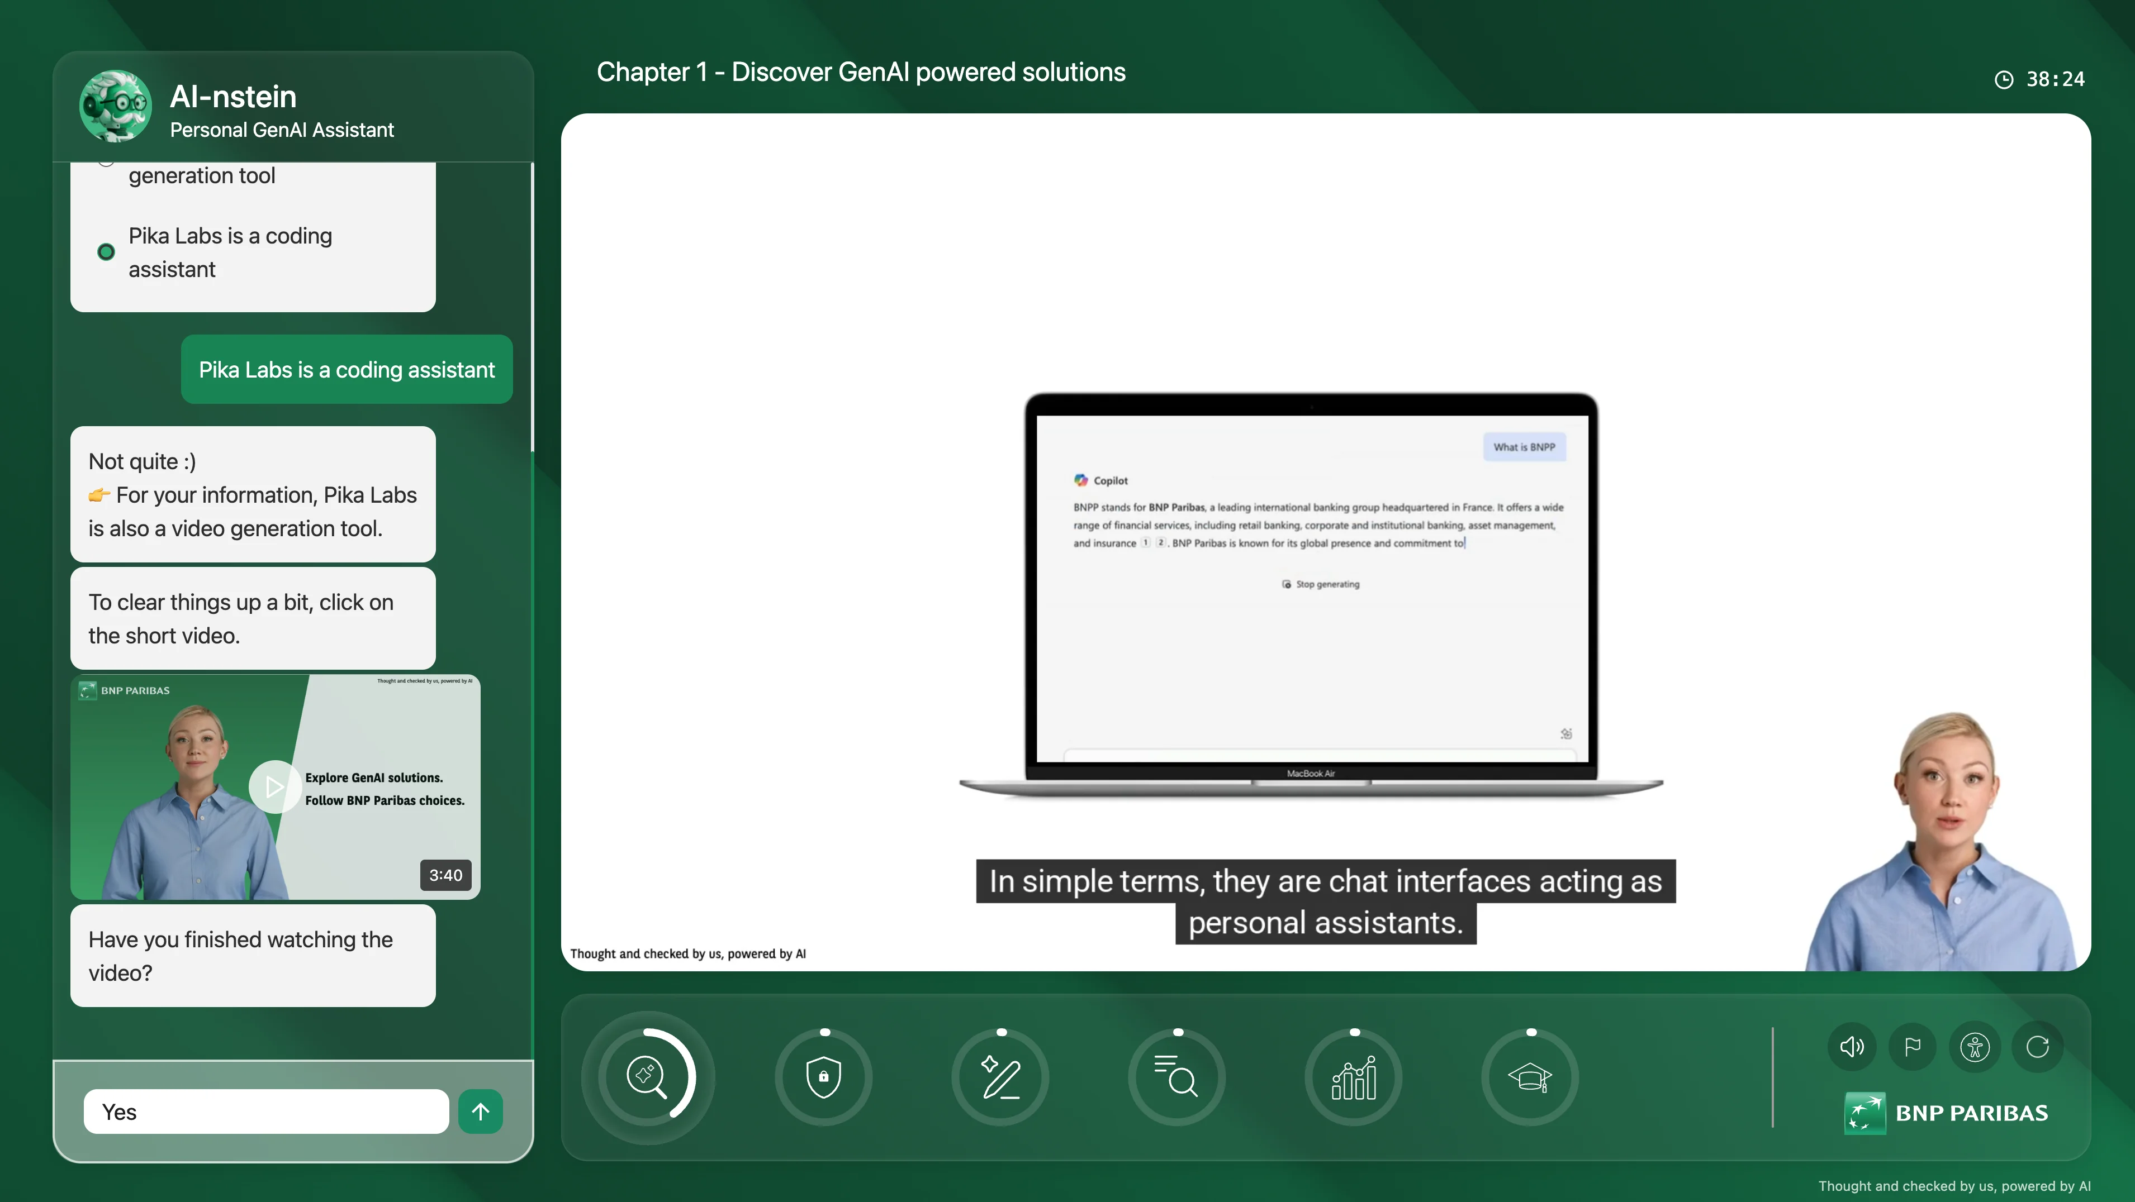
Task: Select the Pika Labs coding assistant radio option
Action: coord(106,252)
